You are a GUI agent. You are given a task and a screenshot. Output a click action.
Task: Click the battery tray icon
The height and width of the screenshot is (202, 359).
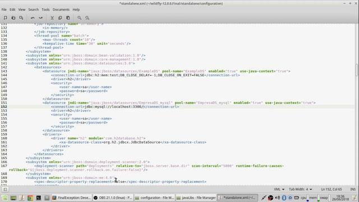tap(297, 198)
